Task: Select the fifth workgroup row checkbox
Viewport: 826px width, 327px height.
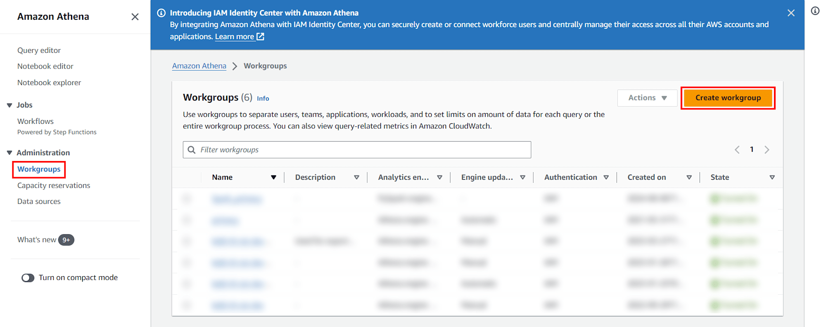Action: click(187, 284)
